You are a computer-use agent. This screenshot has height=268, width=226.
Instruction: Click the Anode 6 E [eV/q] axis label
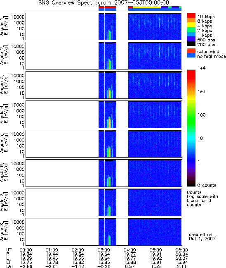(4, 173)
